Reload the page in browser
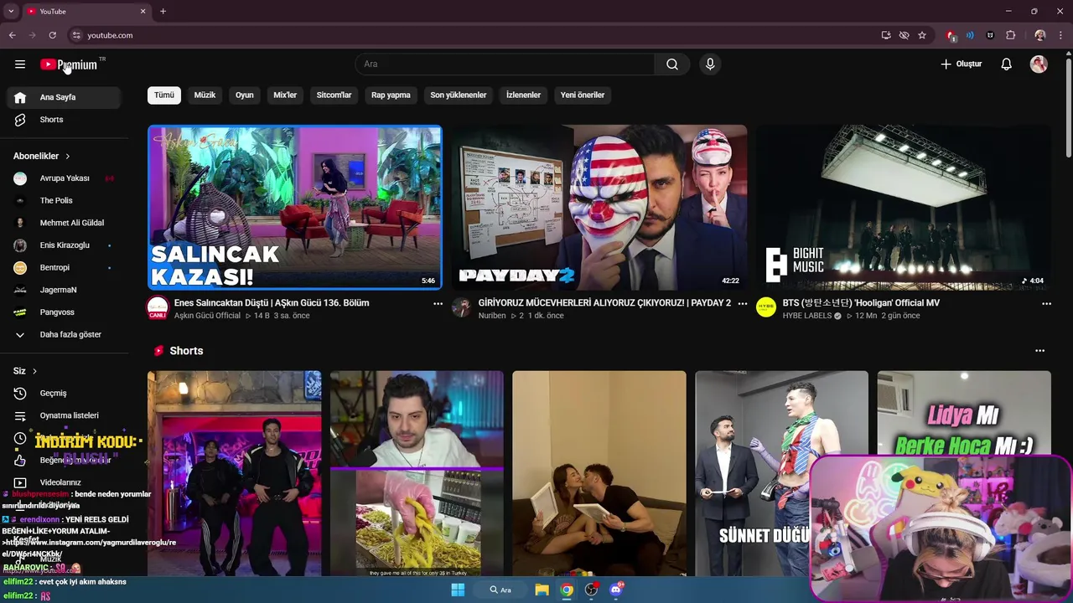Viewport: 1073px width, 603px height. click(52, 35)
